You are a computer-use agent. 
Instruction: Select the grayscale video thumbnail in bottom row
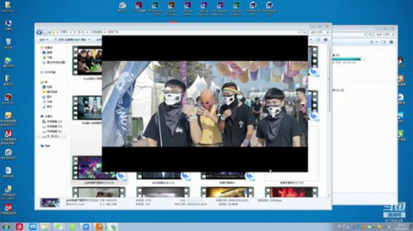[163, 192]
